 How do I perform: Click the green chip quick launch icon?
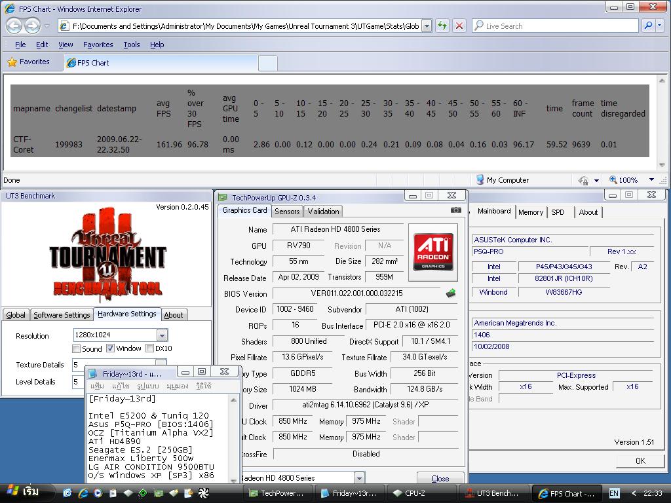click(x=143, y=493)
